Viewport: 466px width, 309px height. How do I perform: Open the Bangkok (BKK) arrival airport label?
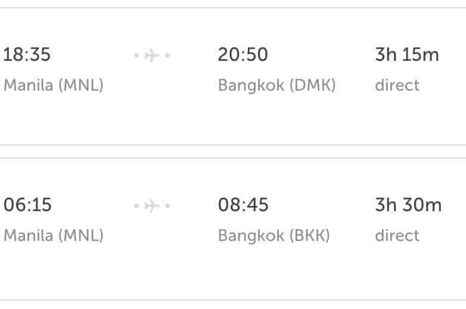(274, 236)
